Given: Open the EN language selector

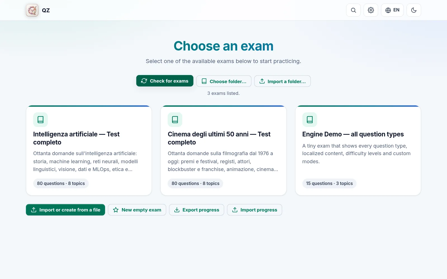Looking at the screenshot, I should tap(392, 10).
